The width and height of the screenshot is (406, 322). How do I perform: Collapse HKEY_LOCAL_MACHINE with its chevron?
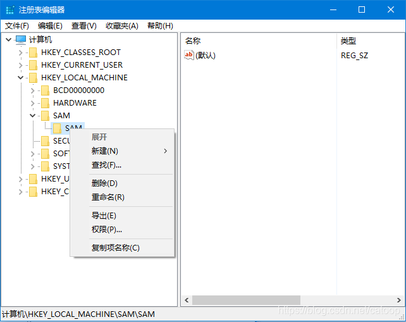coord(21,77)
